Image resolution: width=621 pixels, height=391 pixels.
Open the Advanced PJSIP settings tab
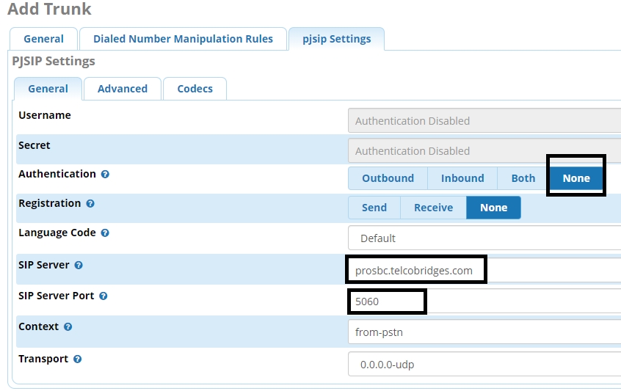(x=123, y=89)
